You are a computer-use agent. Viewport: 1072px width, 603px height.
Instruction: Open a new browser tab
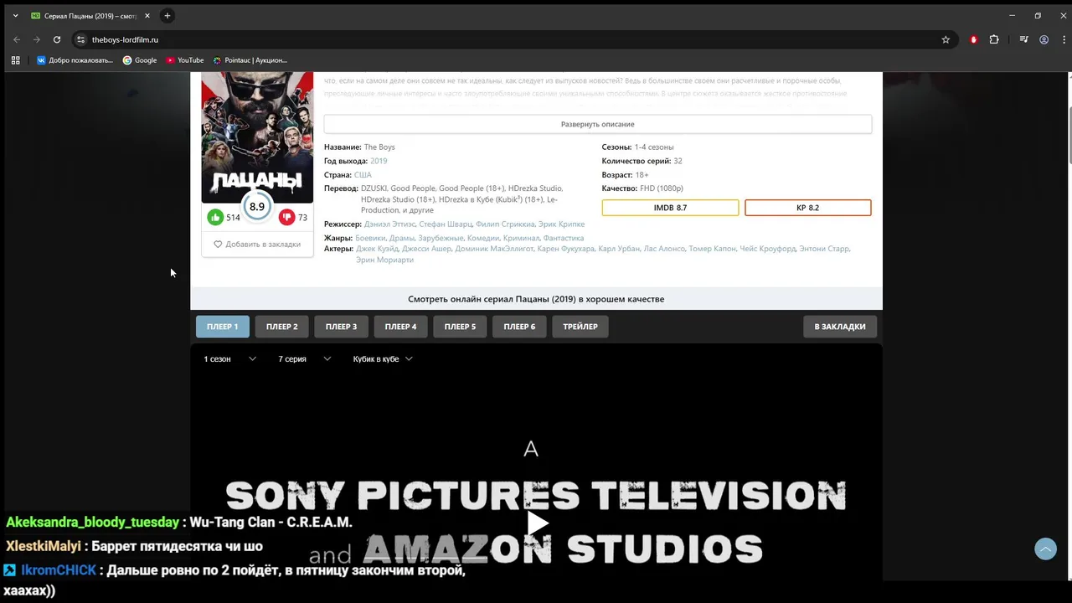pyautogui.click(x=167, y=16)
